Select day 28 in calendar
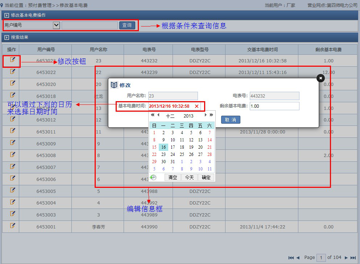360x264 pixels. coord(210,154)
